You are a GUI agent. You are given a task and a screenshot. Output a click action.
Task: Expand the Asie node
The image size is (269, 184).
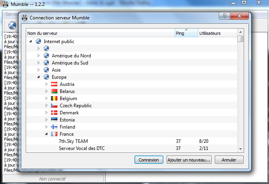[39, 70]
